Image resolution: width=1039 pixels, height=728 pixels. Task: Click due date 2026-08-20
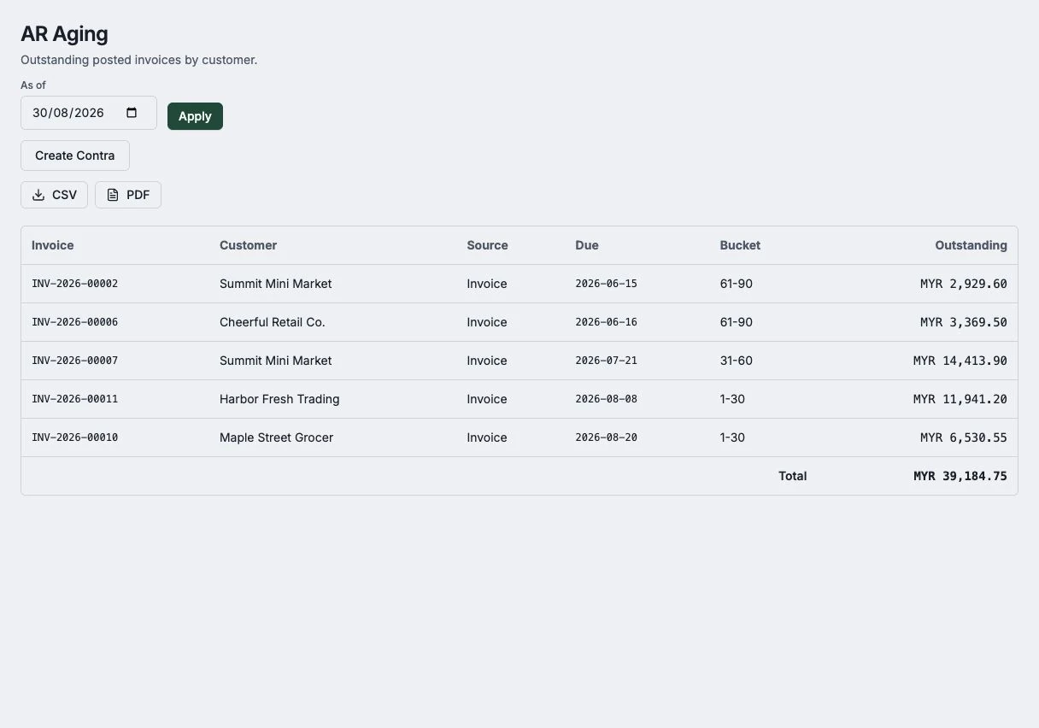click(x=606, y=437)
